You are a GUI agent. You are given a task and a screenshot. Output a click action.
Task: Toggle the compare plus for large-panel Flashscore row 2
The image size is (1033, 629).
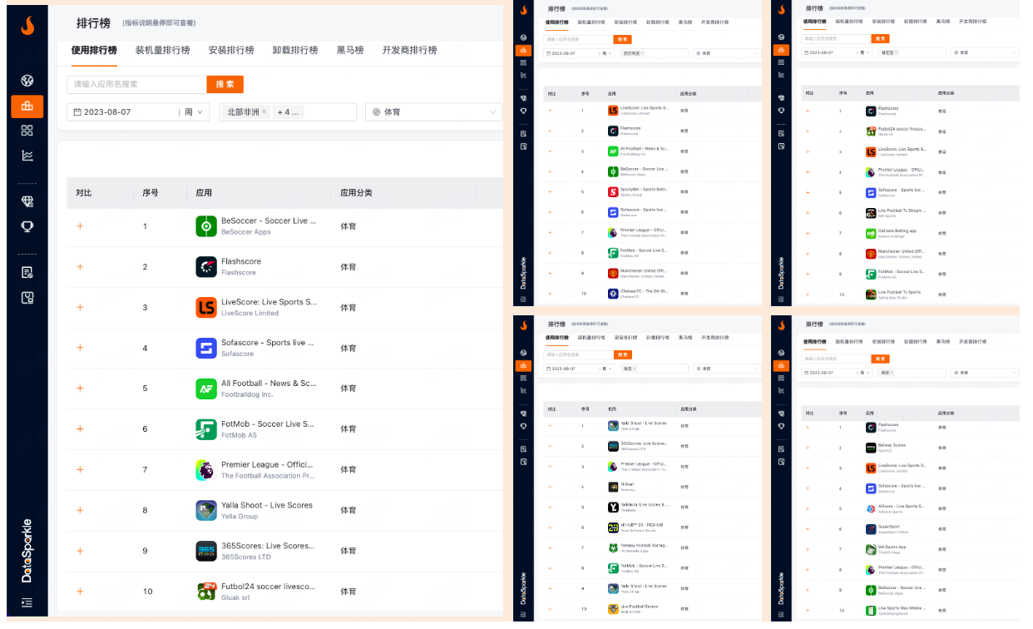(80, 267)
